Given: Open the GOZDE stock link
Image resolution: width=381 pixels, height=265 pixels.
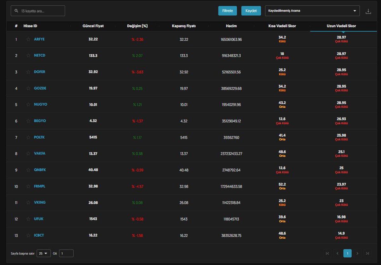Looking at the screenshot, I should 40,88.
